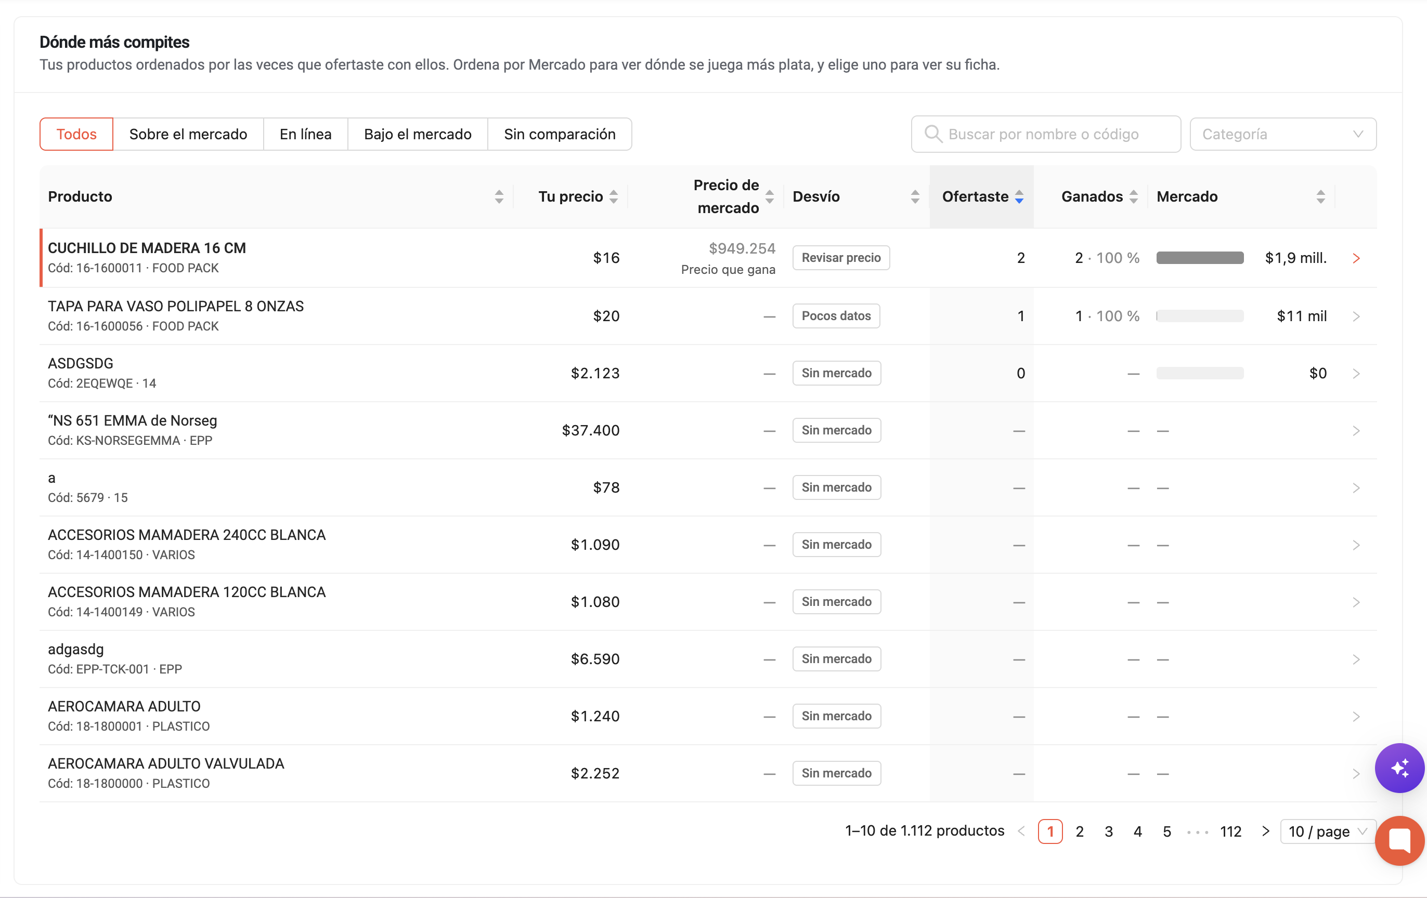1427x898 pixels.
Task: Sort by Desvío column arrows
Action: click(x=915, y=196)
